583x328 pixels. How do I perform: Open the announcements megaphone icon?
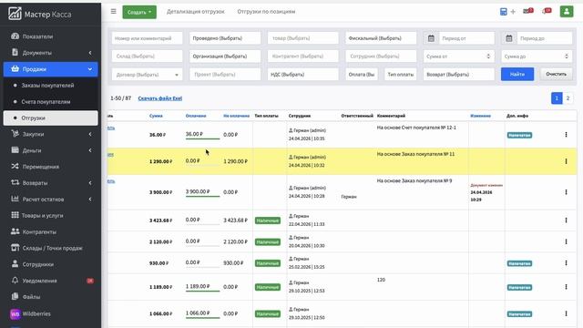click(547, 11)
